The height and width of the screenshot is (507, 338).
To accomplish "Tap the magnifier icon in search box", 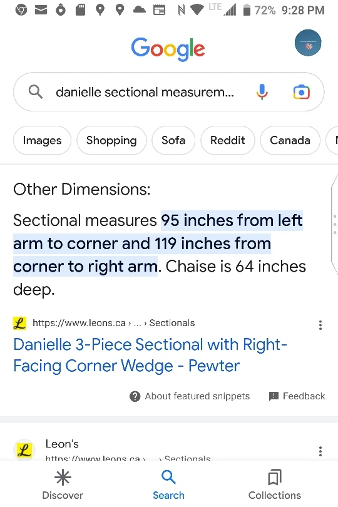I will point(35,92).
